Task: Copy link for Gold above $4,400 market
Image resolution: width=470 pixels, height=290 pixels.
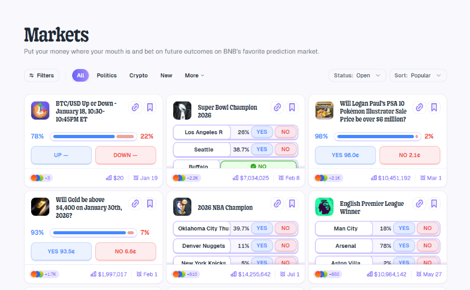Action: tap(135, 204)
